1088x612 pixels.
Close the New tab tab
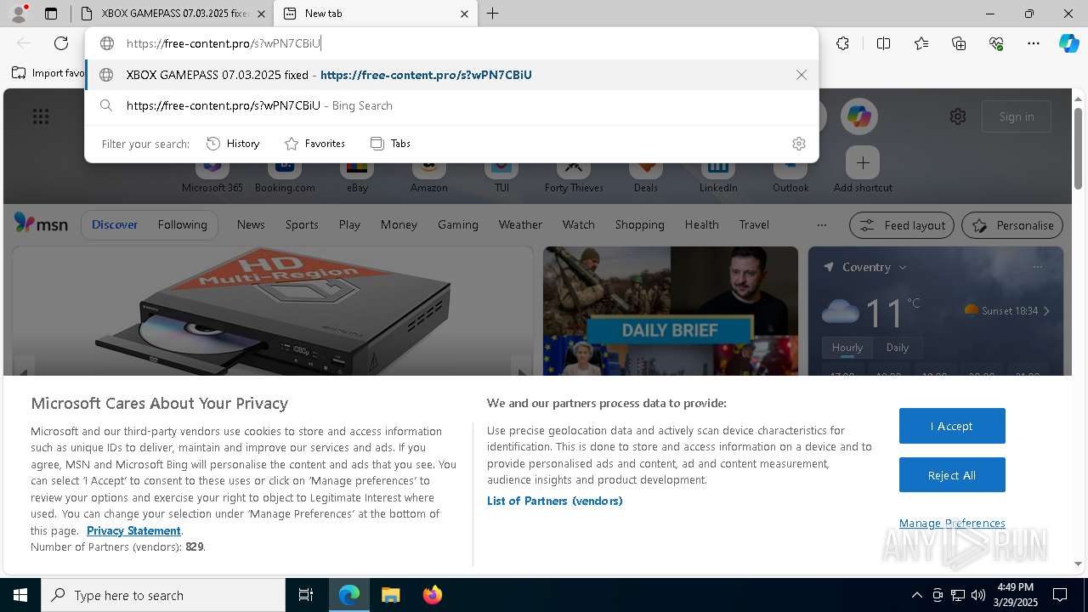click(x=464, y=14)
